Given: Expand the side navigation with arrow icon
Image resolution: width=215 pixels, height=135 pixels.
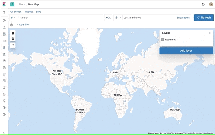Looking at the screenshot, I should 4,133.
